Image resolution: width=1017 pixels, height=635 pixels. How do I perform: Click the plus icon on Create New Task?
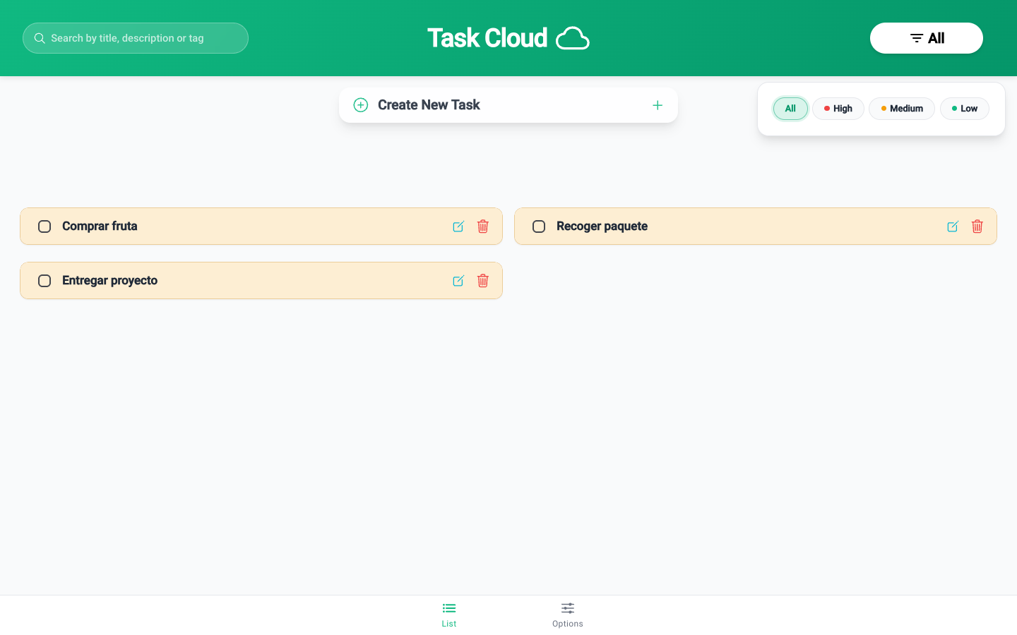coord(658,105)
